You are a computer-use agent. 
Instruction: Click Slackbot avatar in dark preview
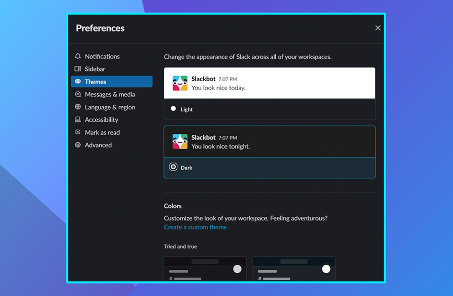click(180, 141)
